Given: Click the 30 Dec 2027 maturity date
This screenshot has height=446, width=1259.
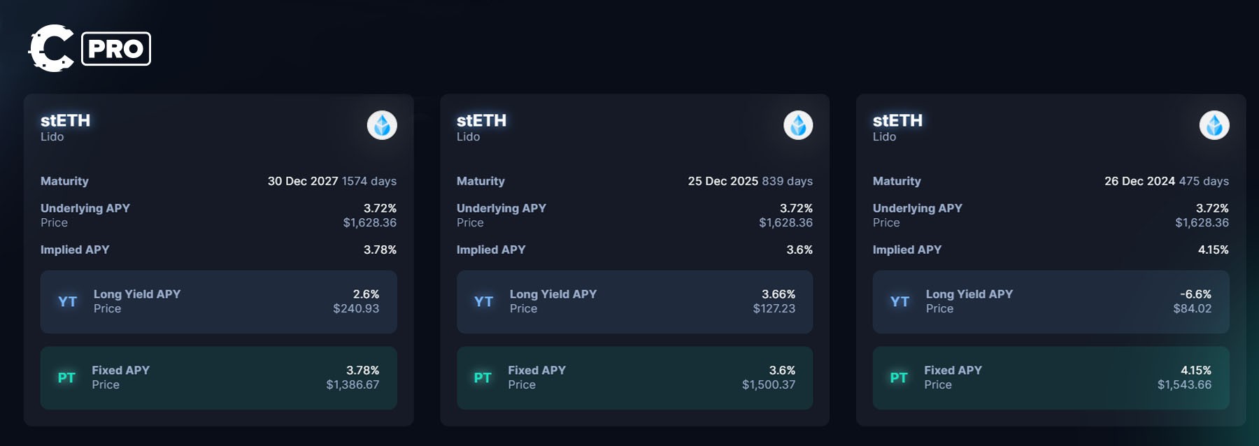Looking at the screenshot, I should pos(303,181).
